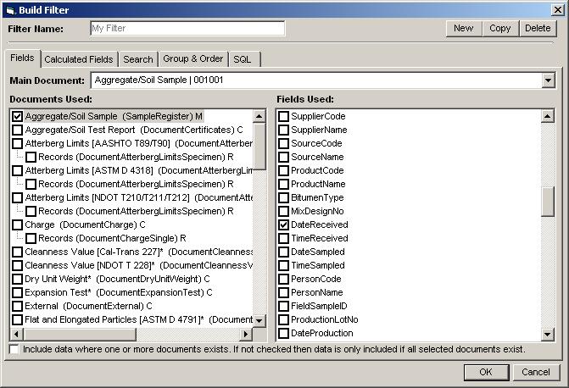
Task: Open the Main Document dropdown
Action: (547, 80)
